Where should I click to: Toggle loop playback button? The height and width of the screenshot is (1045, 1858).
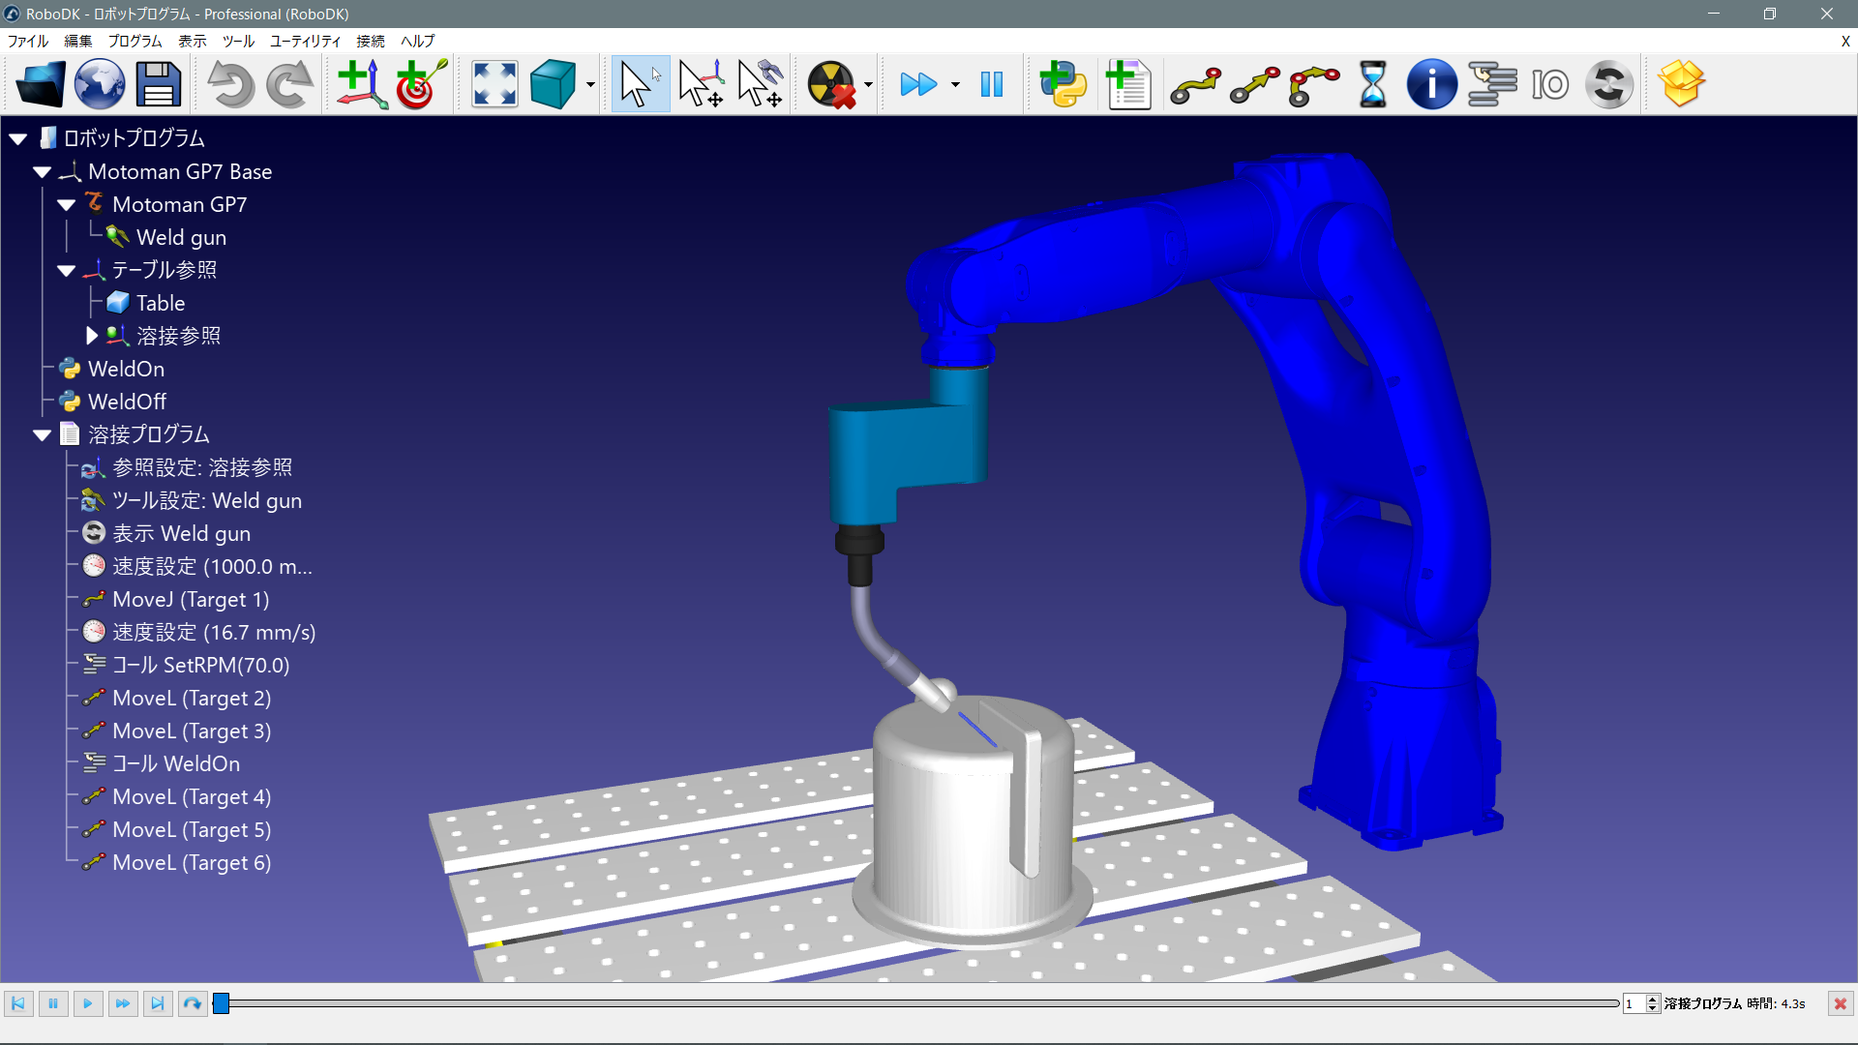tap(193, 1003)
